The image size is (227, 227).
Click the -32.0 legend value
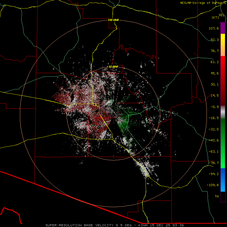coord(214,129)
